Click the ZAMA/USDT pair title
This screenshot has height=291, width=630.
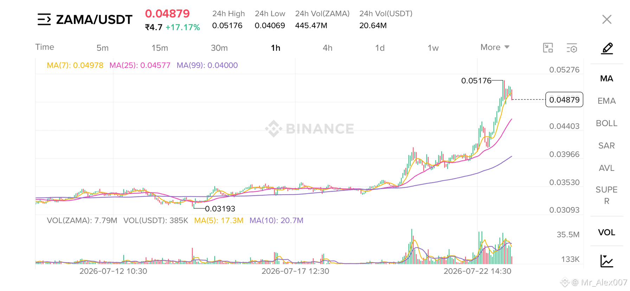click(94, 20)
